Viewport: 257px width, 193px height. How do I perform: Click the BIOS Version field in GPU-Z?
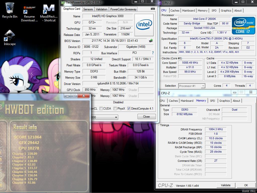[x=115, y=41]
